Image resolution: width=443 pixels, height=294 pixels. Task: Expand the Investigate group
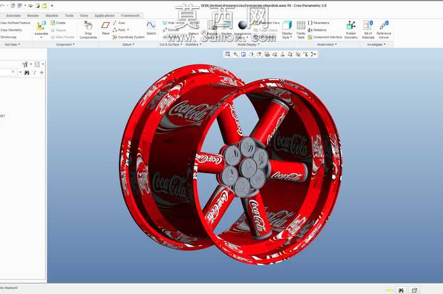[377, 44]
